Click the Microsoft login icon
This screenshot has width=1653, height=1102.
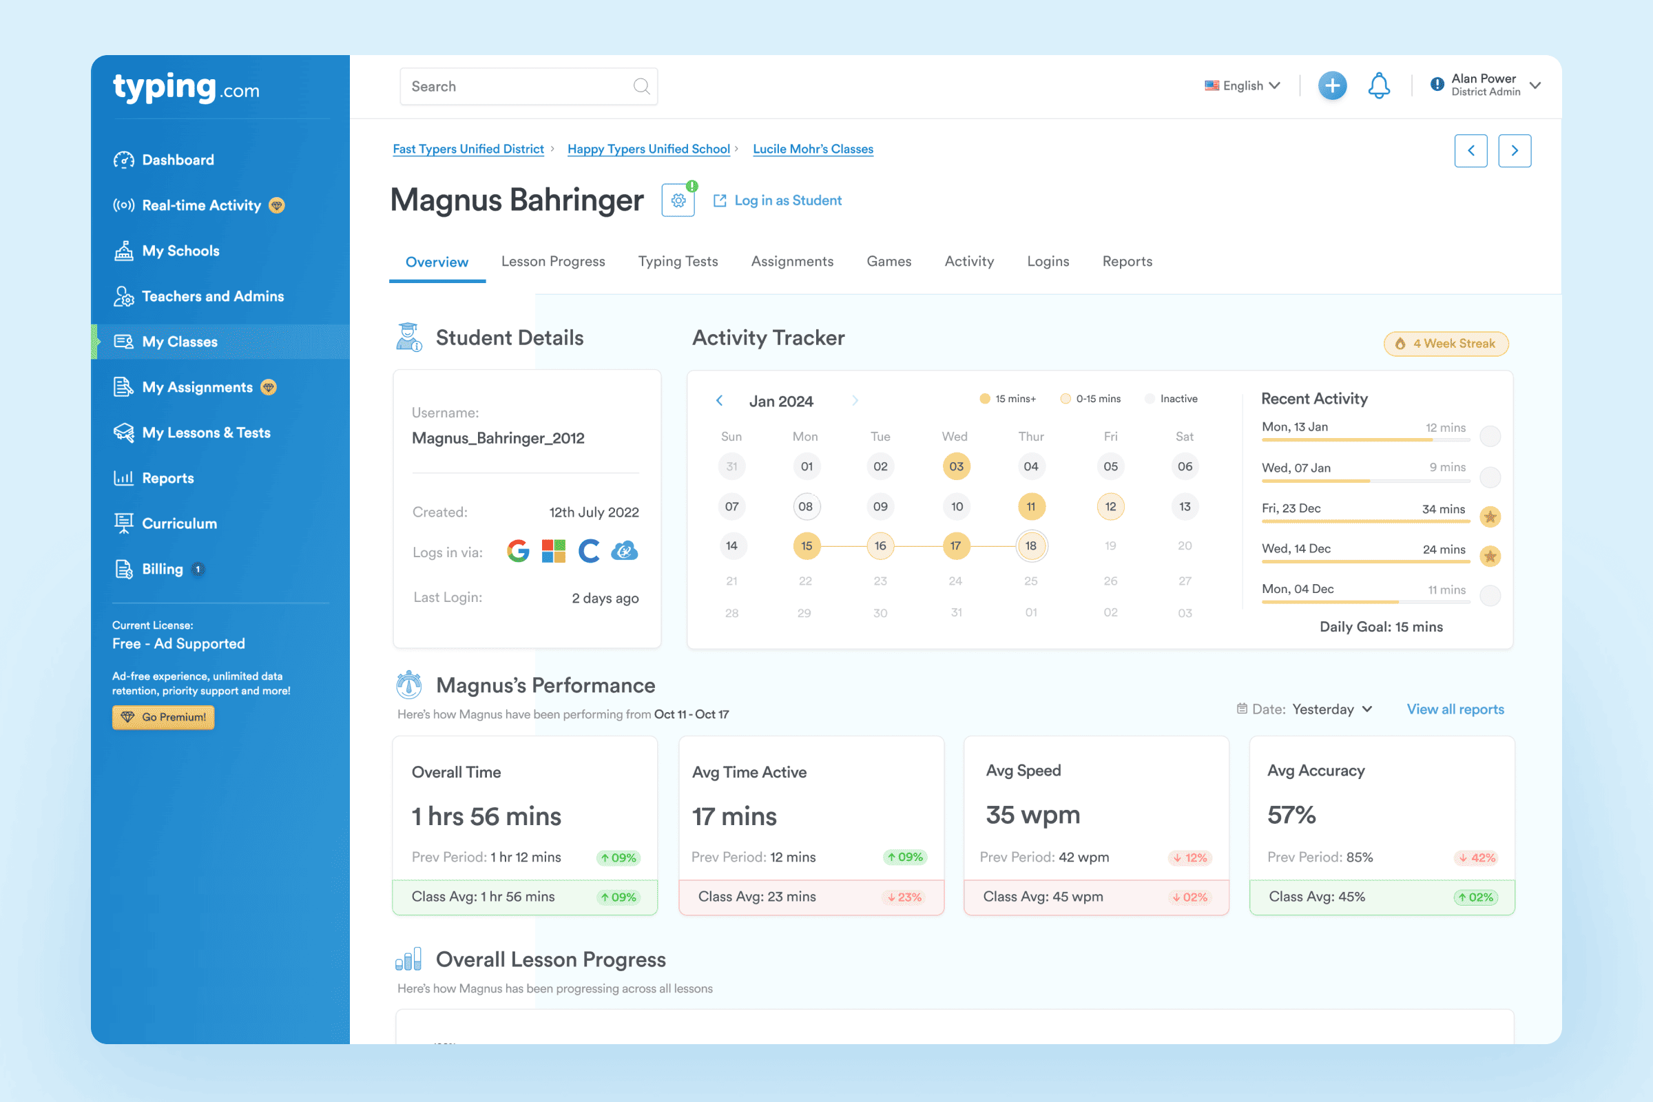pos(553,551)
